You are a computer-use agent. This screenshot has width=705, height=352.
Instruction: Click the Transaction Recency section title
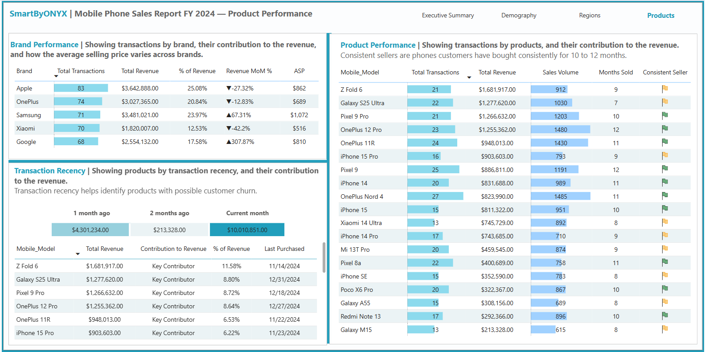coord(49,171)
